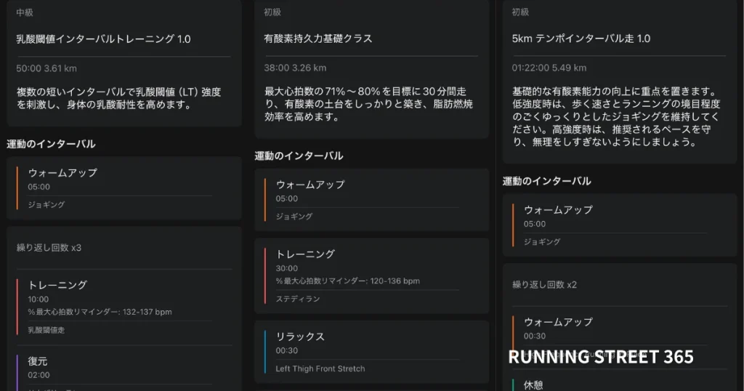Click the 01:22:00 5.49 km duration text
Viewport: 744px width, 391px height.
click(x=549, y=68)
